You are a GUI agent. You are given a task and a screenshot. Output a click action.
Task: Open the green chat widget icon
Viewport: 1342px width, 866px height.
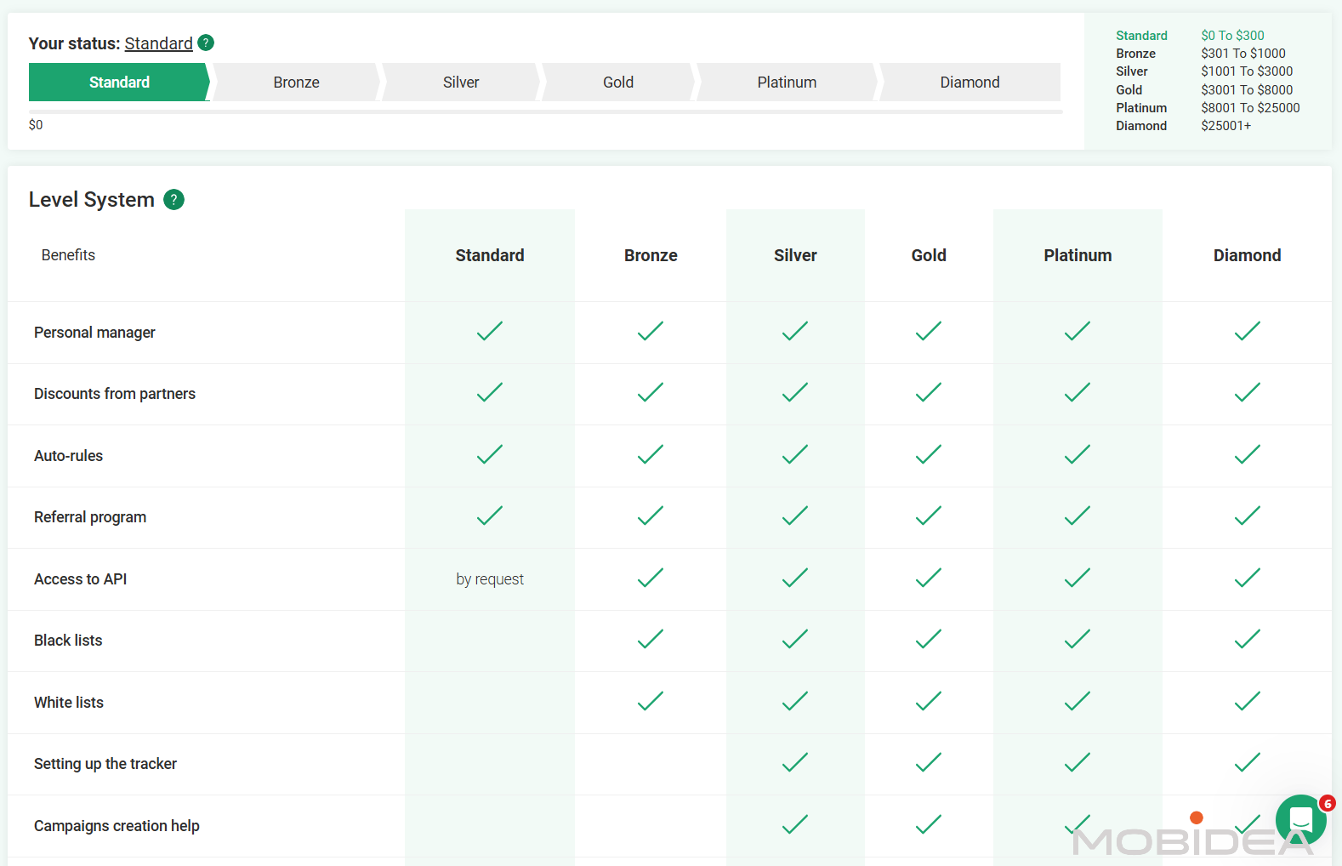click(x=1301, y=819)
